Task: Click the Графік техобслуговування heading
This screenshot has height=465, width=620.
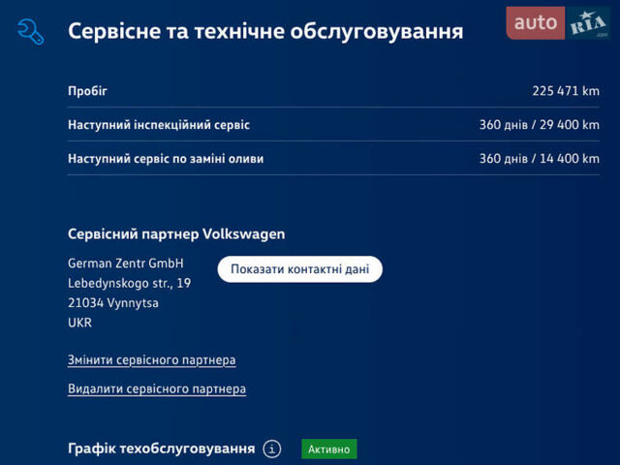Action: pyautogui.click(x=161, y=449)
